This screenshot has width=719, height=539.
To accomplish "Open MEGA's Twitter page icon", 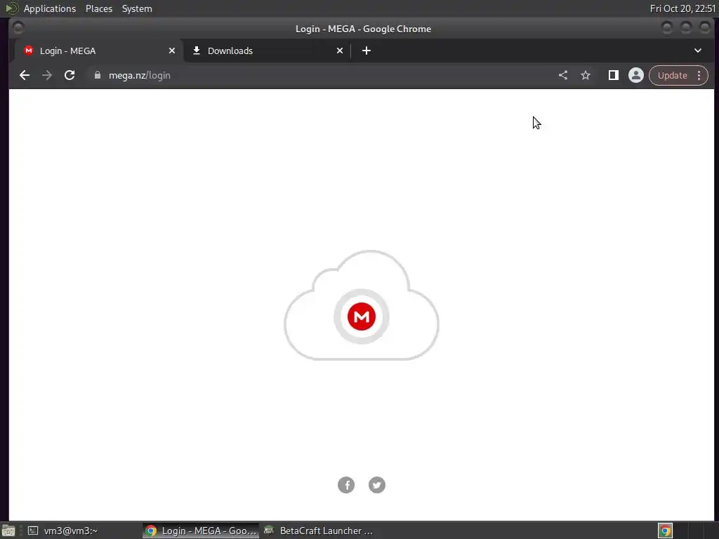I will (377, 485).
